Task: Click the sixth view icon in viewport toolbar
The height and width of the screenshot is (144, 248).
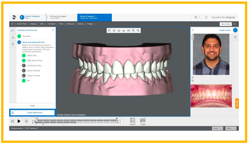Action: (x=133, y=30)
